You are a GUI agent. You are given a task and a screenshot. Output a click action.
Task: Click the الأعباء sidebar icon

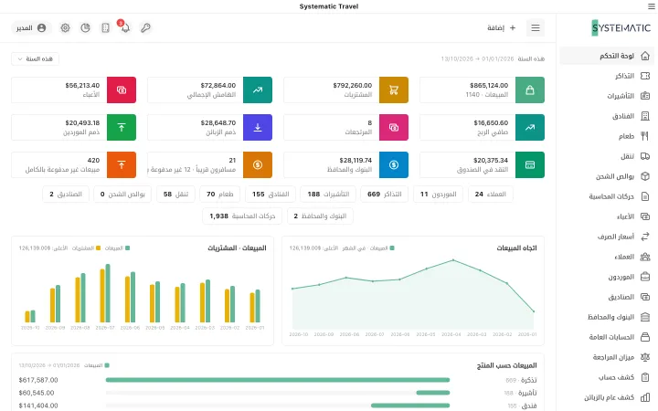click(x=645, y=216)
